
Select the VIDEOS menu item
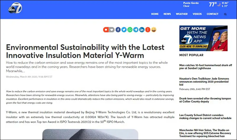197,14
